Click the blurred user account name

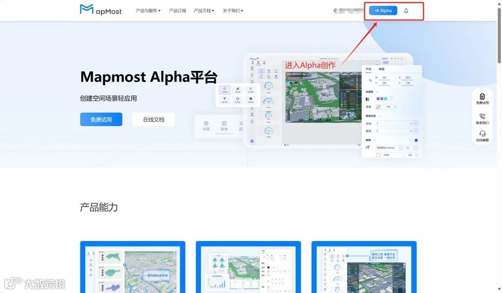point(348,11)
